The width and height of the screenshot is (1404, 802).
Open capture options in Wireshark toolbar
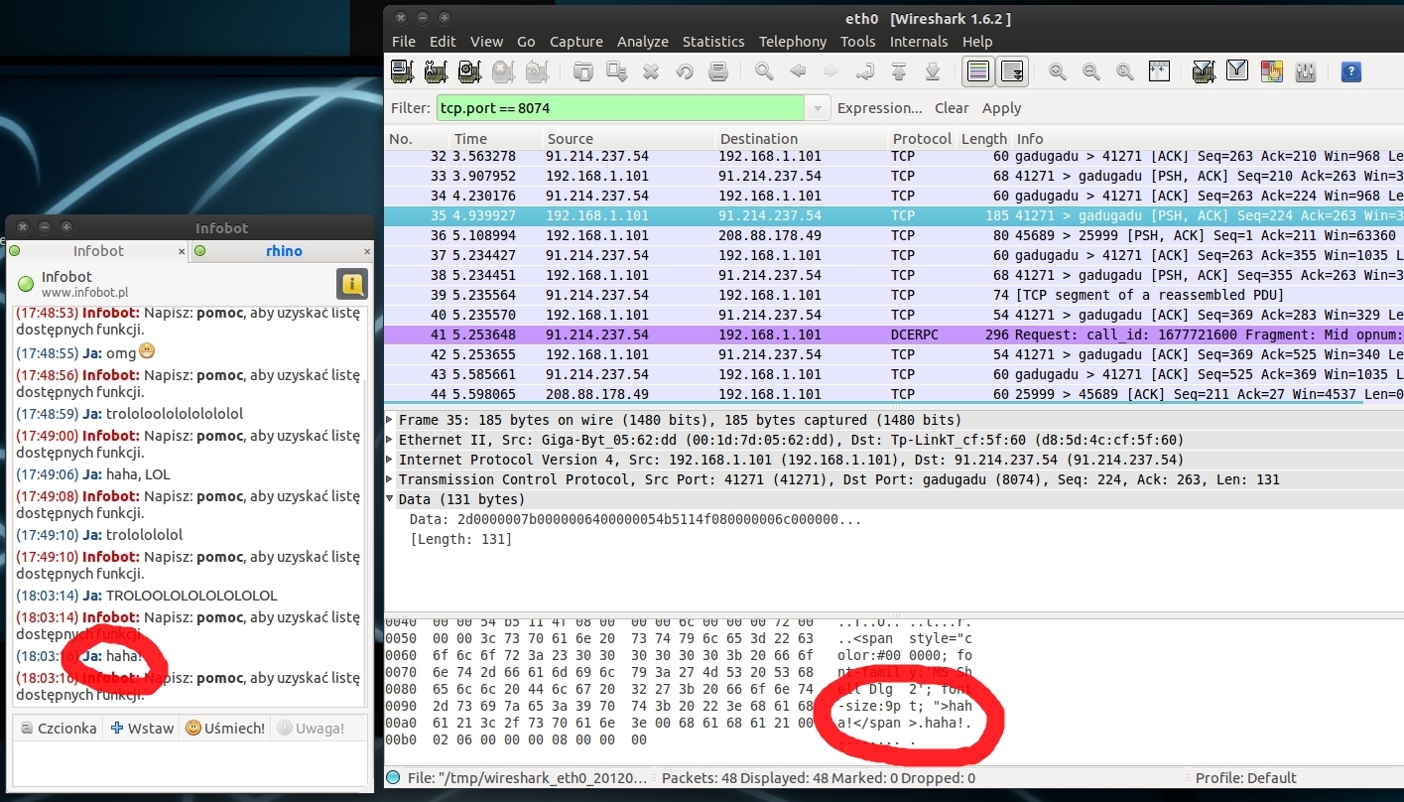click(x=436, y=71)
